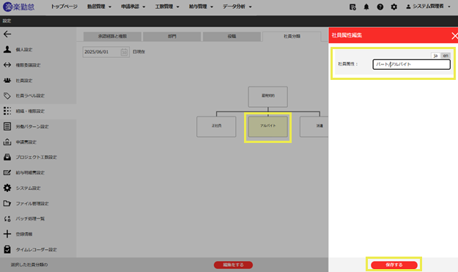This screenshot has width=458, height=272.
Task: Open the システム管理者 user dropdown
Action: click(x=428, y=7)
